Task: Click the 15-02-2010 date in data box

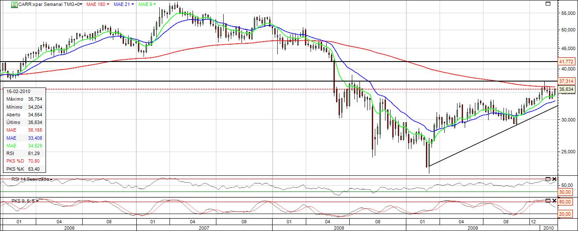Action: (18, 91)
